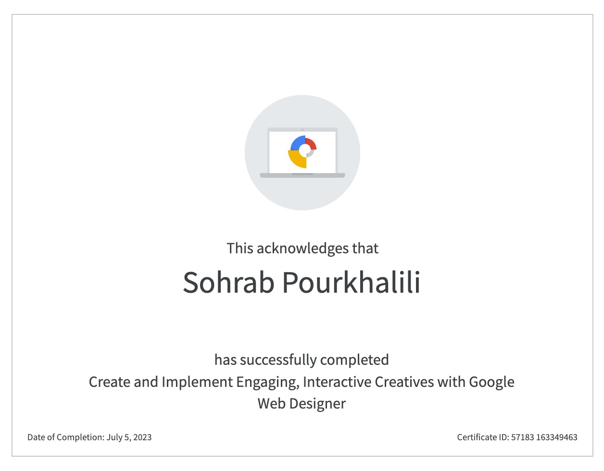Click the word "Google" in the course title
604x471 pixels.
tap(491, 382)
